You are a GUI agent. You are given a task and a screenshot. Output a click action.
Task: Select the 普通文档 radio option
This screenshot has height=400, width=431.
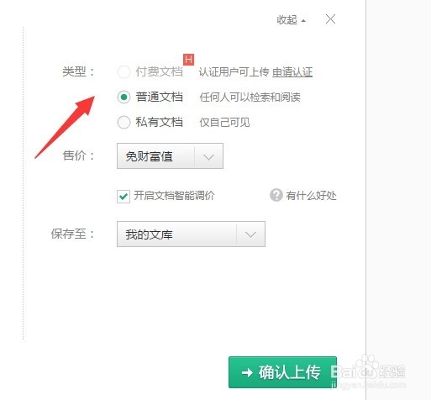(124, 97)
